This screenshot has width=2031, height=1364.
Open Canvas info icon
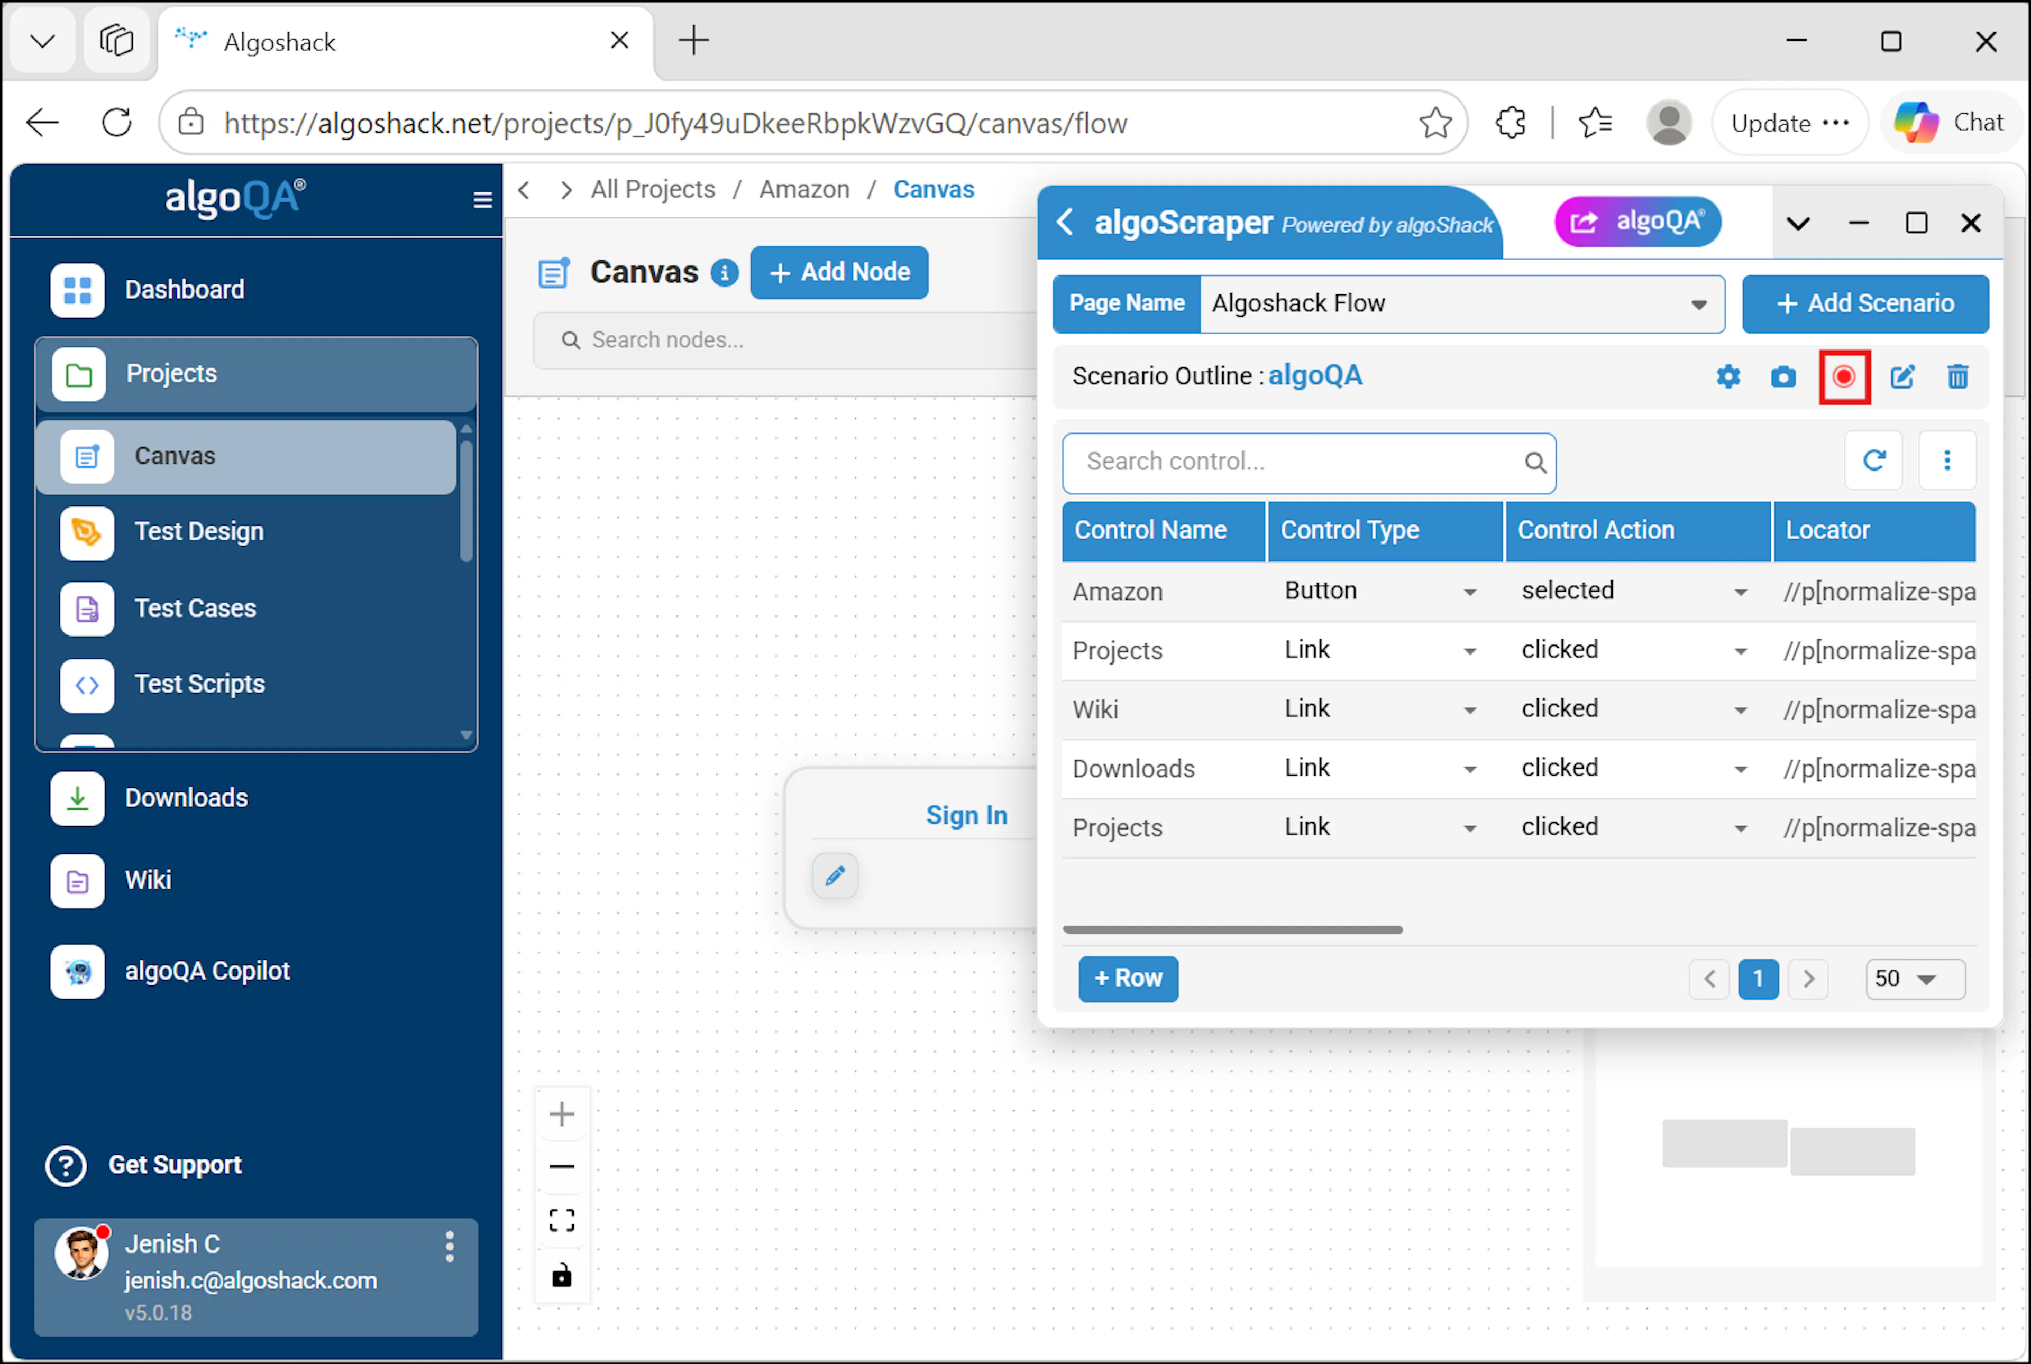point(724,273)
